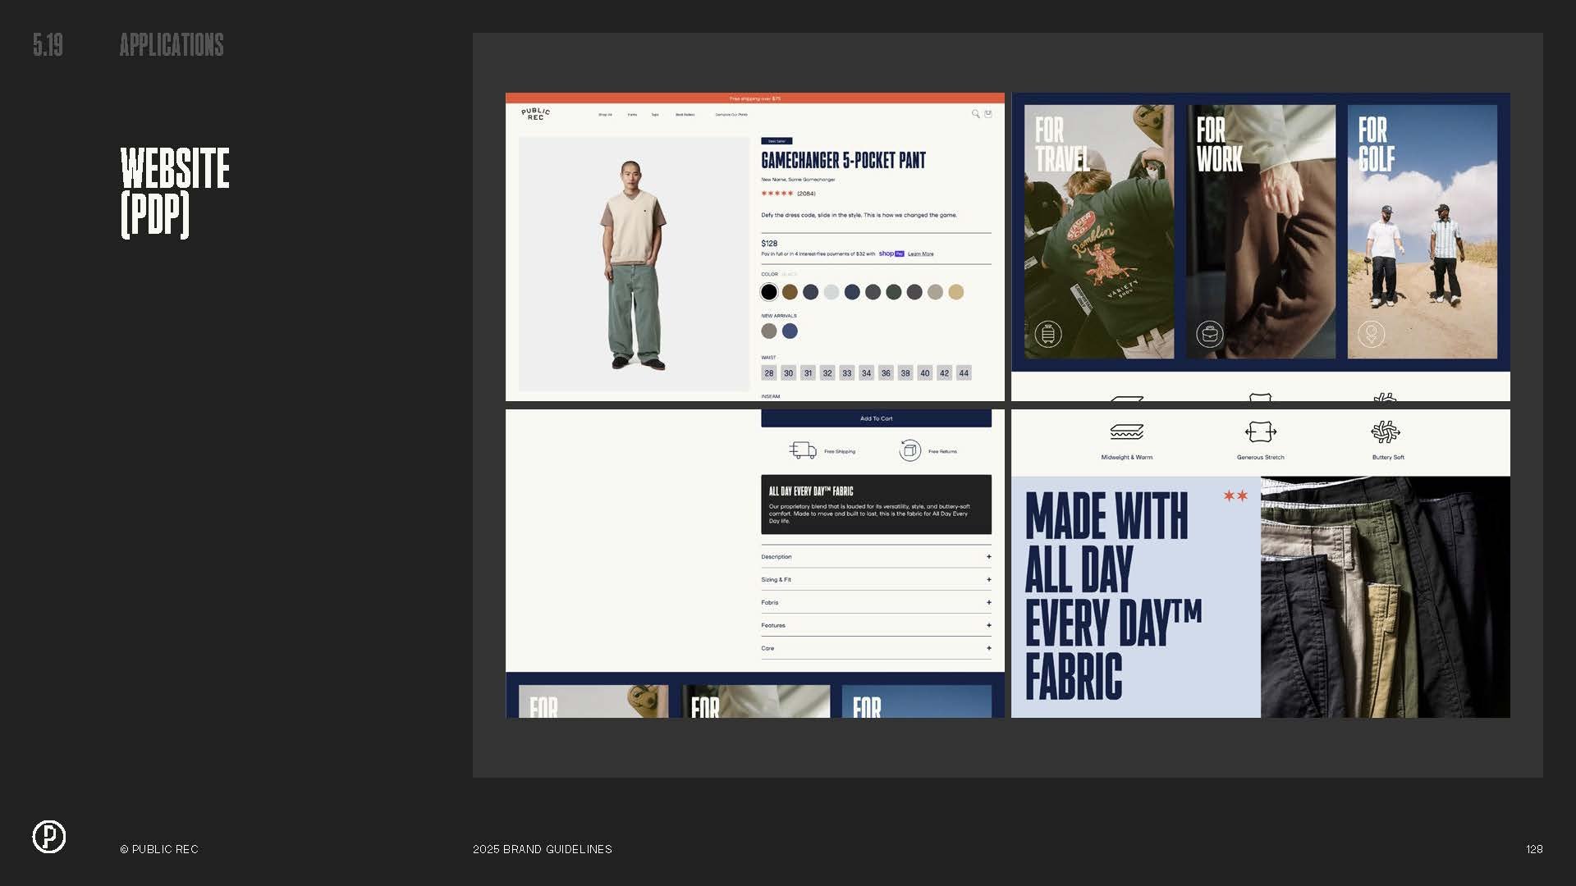Select waist size 42
1576x886 pixels.
pos(945,373)
